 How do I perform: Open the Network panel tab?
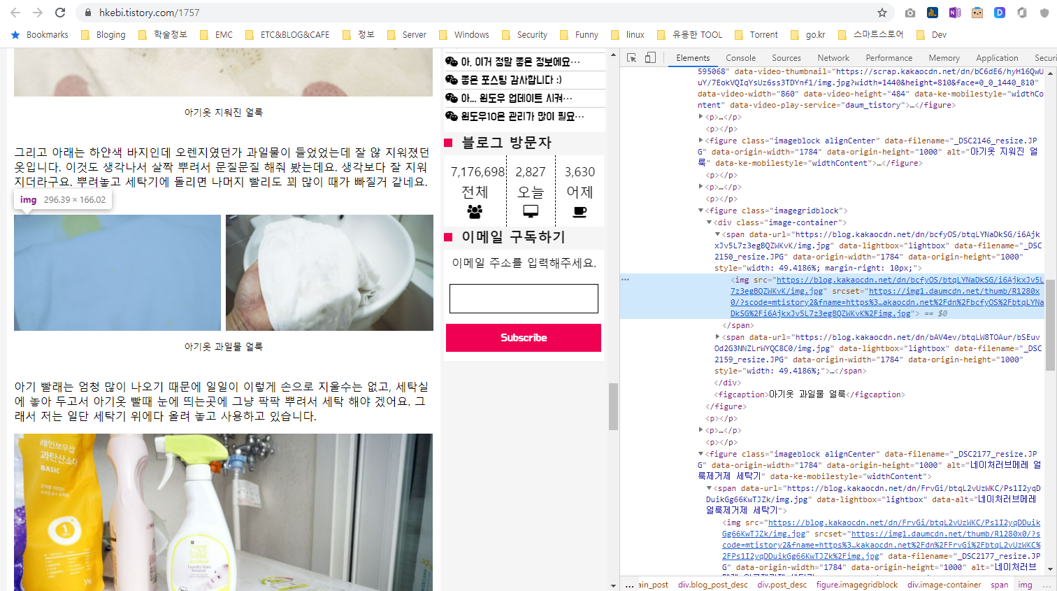coord(833,58)
